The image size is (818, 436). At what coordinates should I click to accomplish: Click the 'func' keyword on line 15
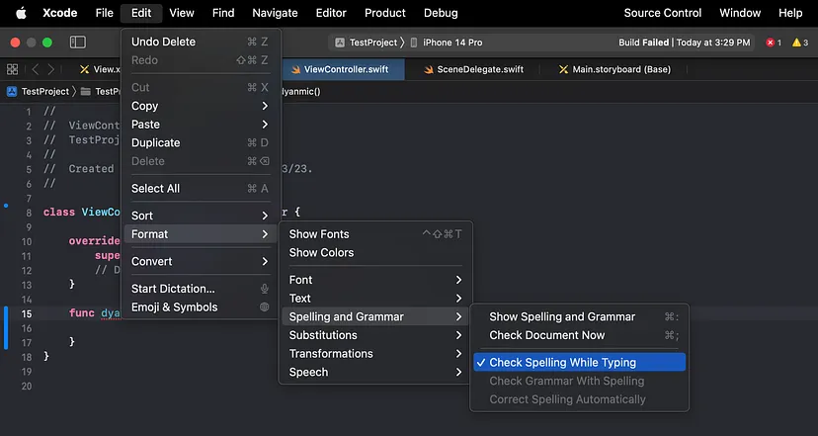81,312
